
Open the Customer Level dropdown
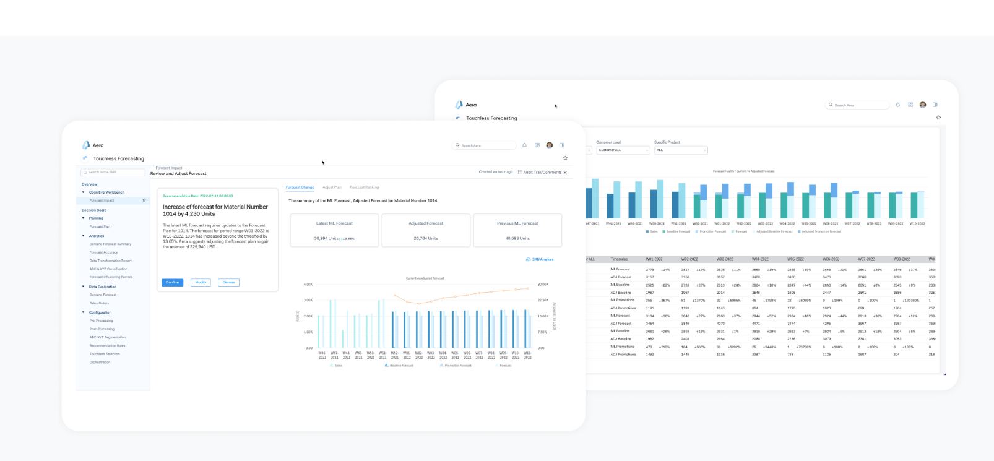(x=623, y=150)
